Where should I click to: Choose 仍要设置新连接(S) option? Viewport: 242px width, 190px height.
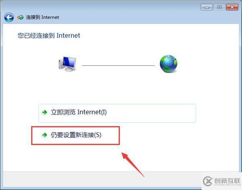tap(75, 136)
